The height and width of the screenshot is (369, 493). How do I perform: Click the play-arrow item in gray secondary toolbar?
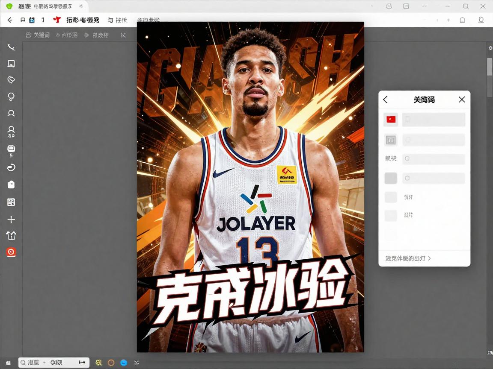96,35
